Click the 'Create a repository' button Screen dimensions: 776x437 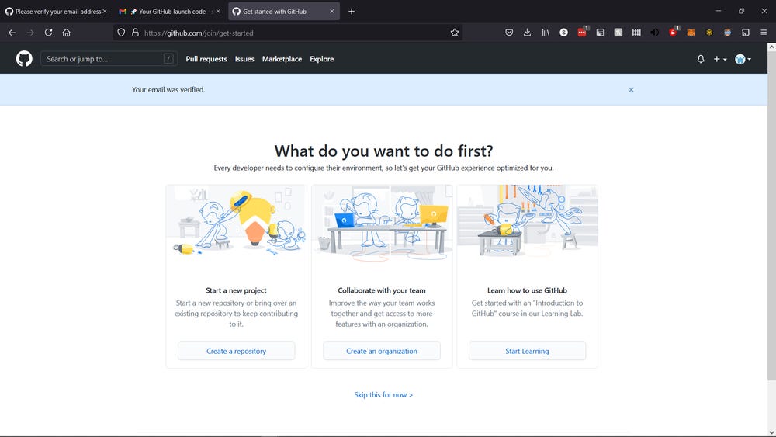pyautogui.click(x=236, y=351)
